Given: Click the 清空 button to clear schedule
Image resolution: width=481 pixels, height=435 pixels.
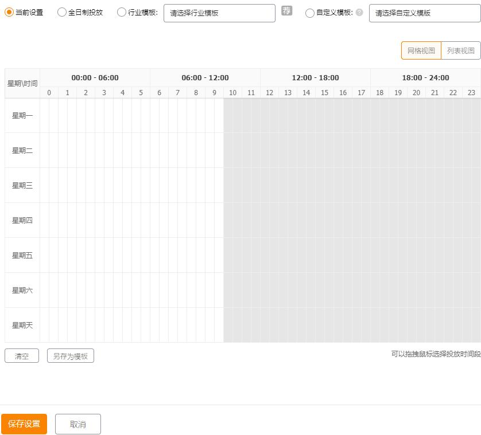Looking at the screenshot, I should (21, 355).
